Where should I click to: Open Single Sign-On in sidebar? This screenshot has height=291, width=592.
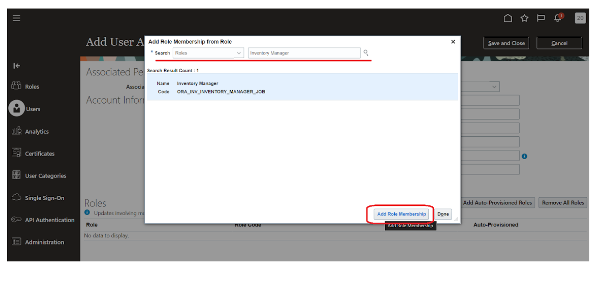coord(44,198)
